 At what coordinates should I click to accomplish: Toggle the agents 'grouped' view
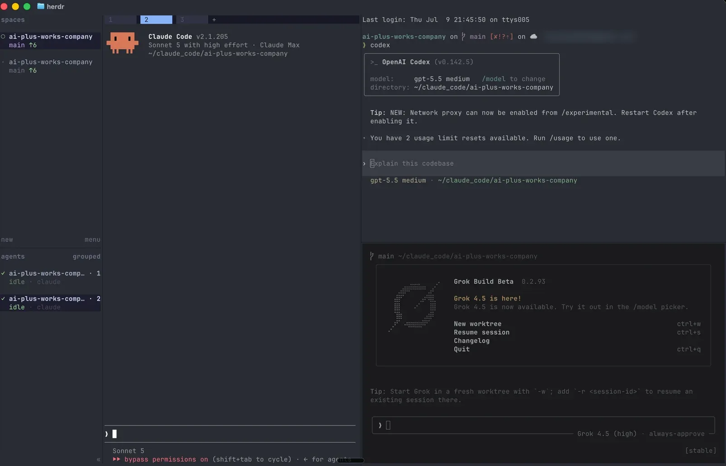87,257
